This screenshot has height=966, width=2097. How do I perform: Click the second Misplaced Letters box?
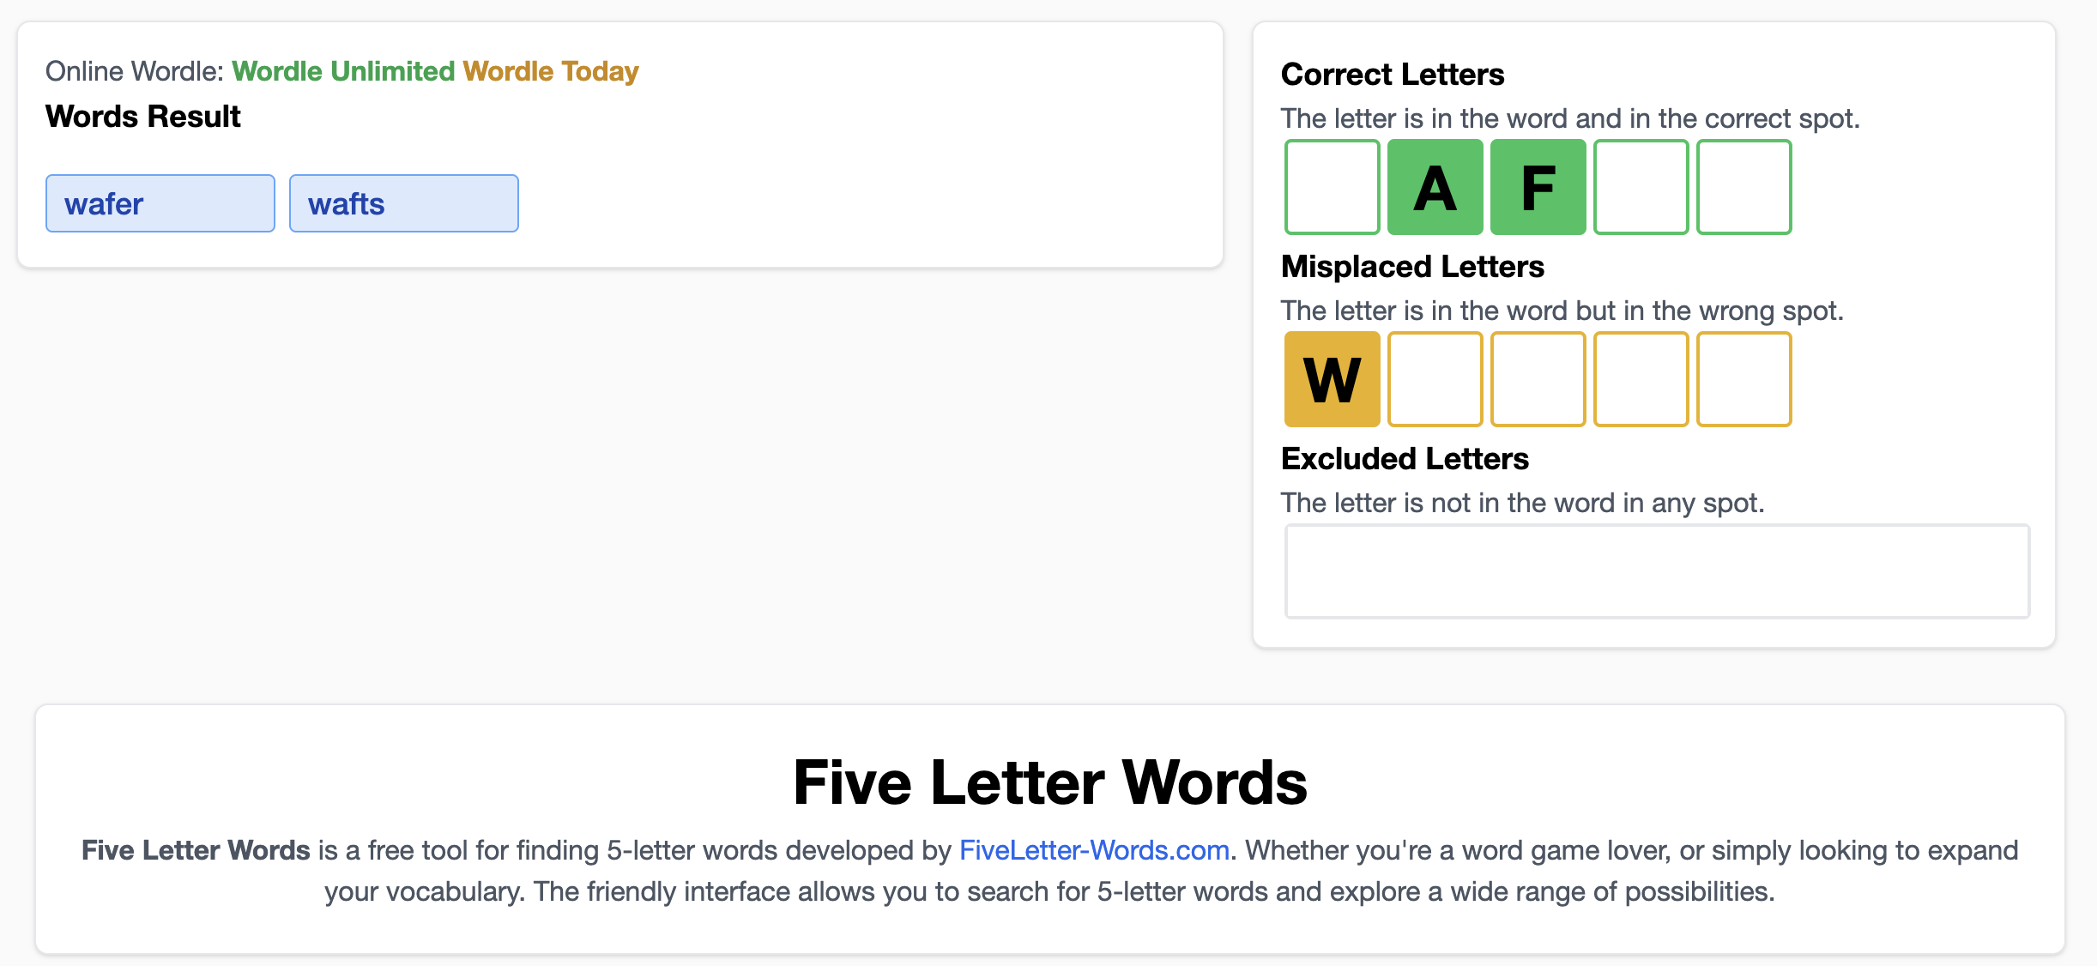pyautogui.click(x=1435, y=379)
